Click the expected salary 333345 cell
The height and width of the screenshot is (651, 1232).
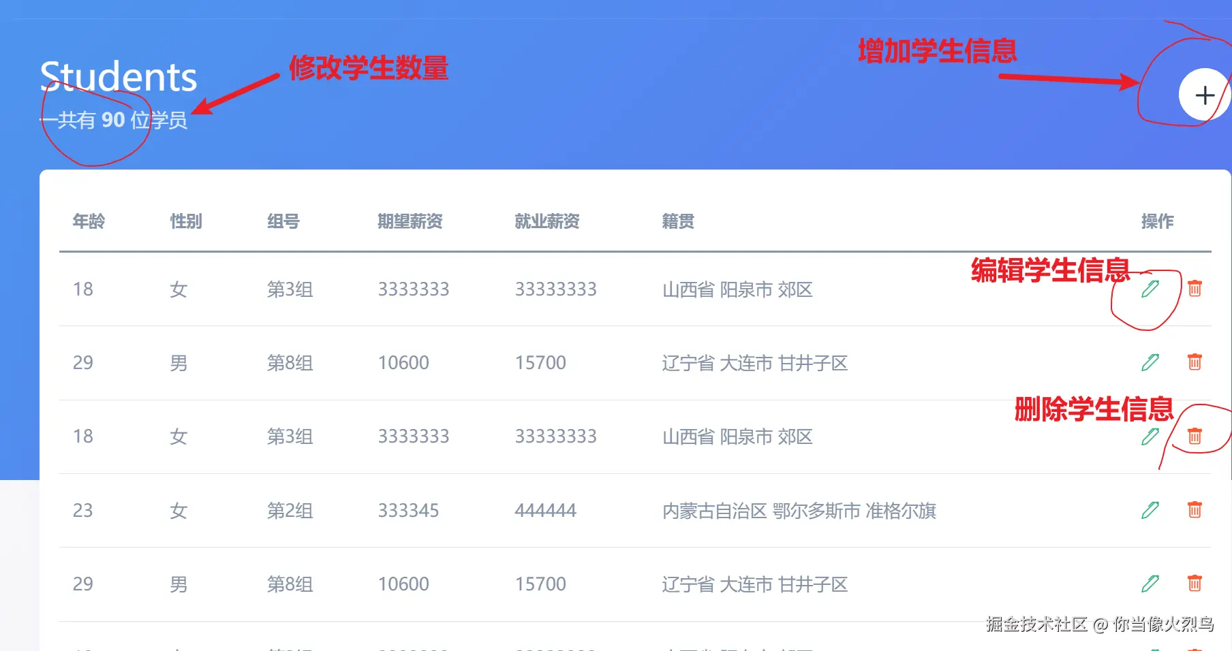point(409,510)
